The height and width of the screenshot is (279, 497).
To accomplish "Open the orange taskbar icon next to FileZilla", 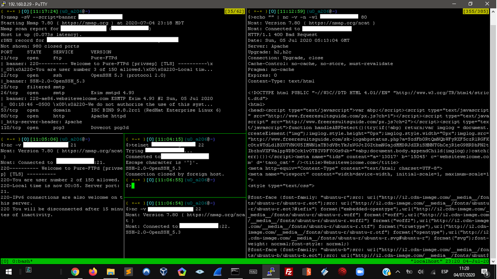I will 307,272.
